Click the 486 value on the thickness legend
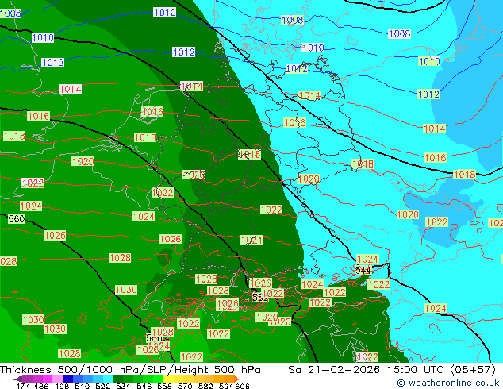503x389 pixels. click(x=41, y=386)
